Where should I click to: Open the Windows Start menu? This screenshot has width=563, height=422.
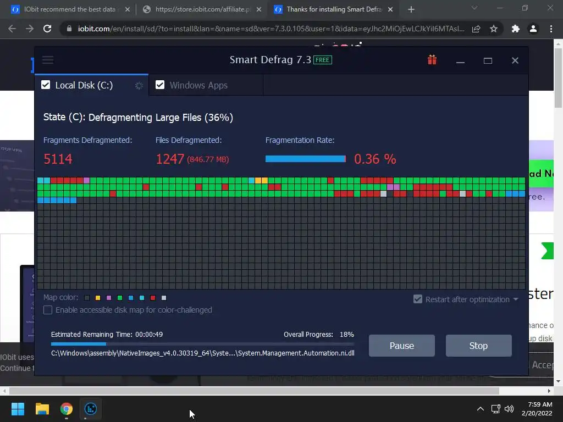click(18, 409)
